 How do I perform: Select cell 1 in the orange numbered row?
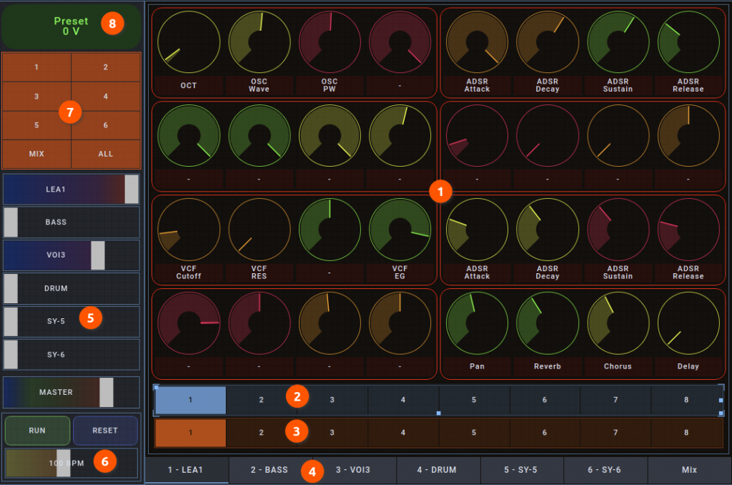point(190,433)
